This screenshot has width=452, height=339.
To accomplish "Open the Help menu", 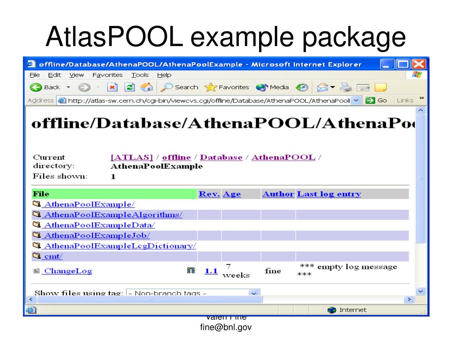I will tap(164, 75).
